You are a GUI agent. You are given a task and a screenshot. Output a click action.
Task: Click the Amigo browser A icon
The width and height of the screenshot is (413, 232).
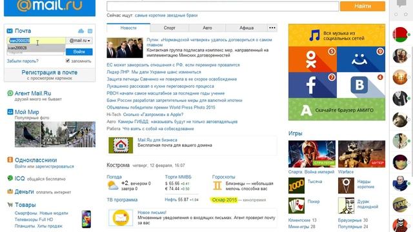coord(306,110)
